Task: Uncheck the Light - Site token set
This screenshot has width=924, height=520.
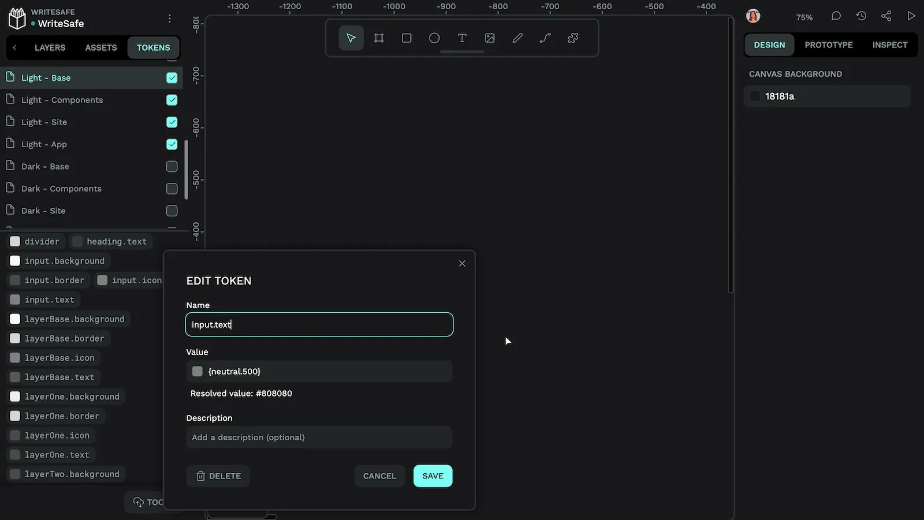Action: pyautogui.click(x=172, y=122)
